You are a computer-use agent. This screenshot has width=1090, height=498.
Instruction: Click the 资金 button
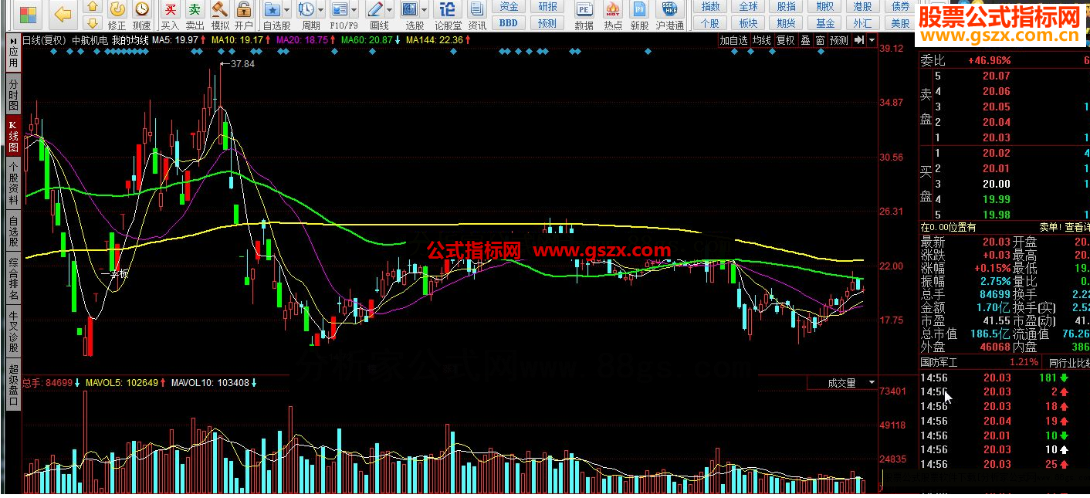pos(509,6)
